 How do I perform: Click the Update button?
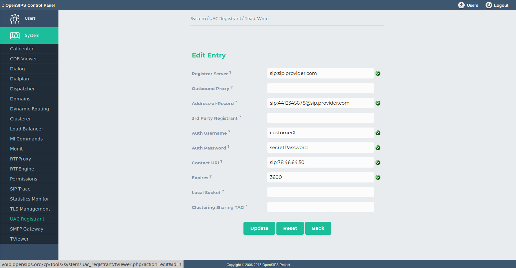pyautogui.click(x=259, y=228)
